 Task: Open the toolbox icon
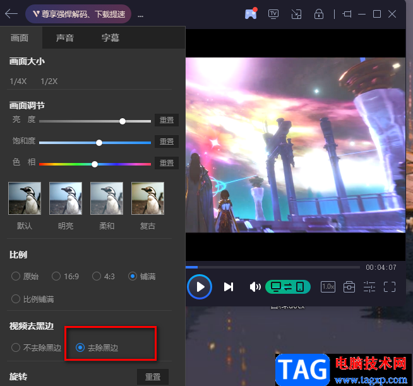[x=349, y=287]
